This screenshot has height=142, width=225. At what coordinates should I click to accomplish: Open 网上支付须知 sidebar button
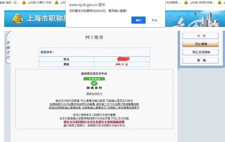pos(201,52)
